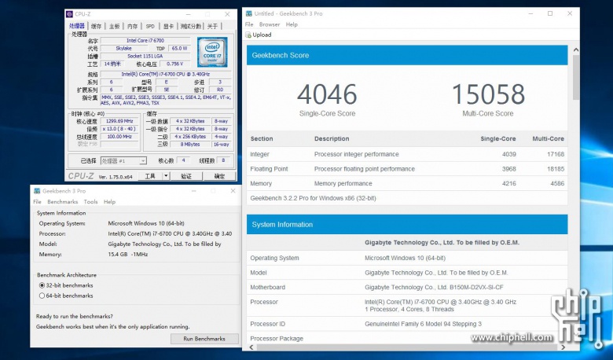Open the processor selection dropdown in CPU-Z

(143, 160)
